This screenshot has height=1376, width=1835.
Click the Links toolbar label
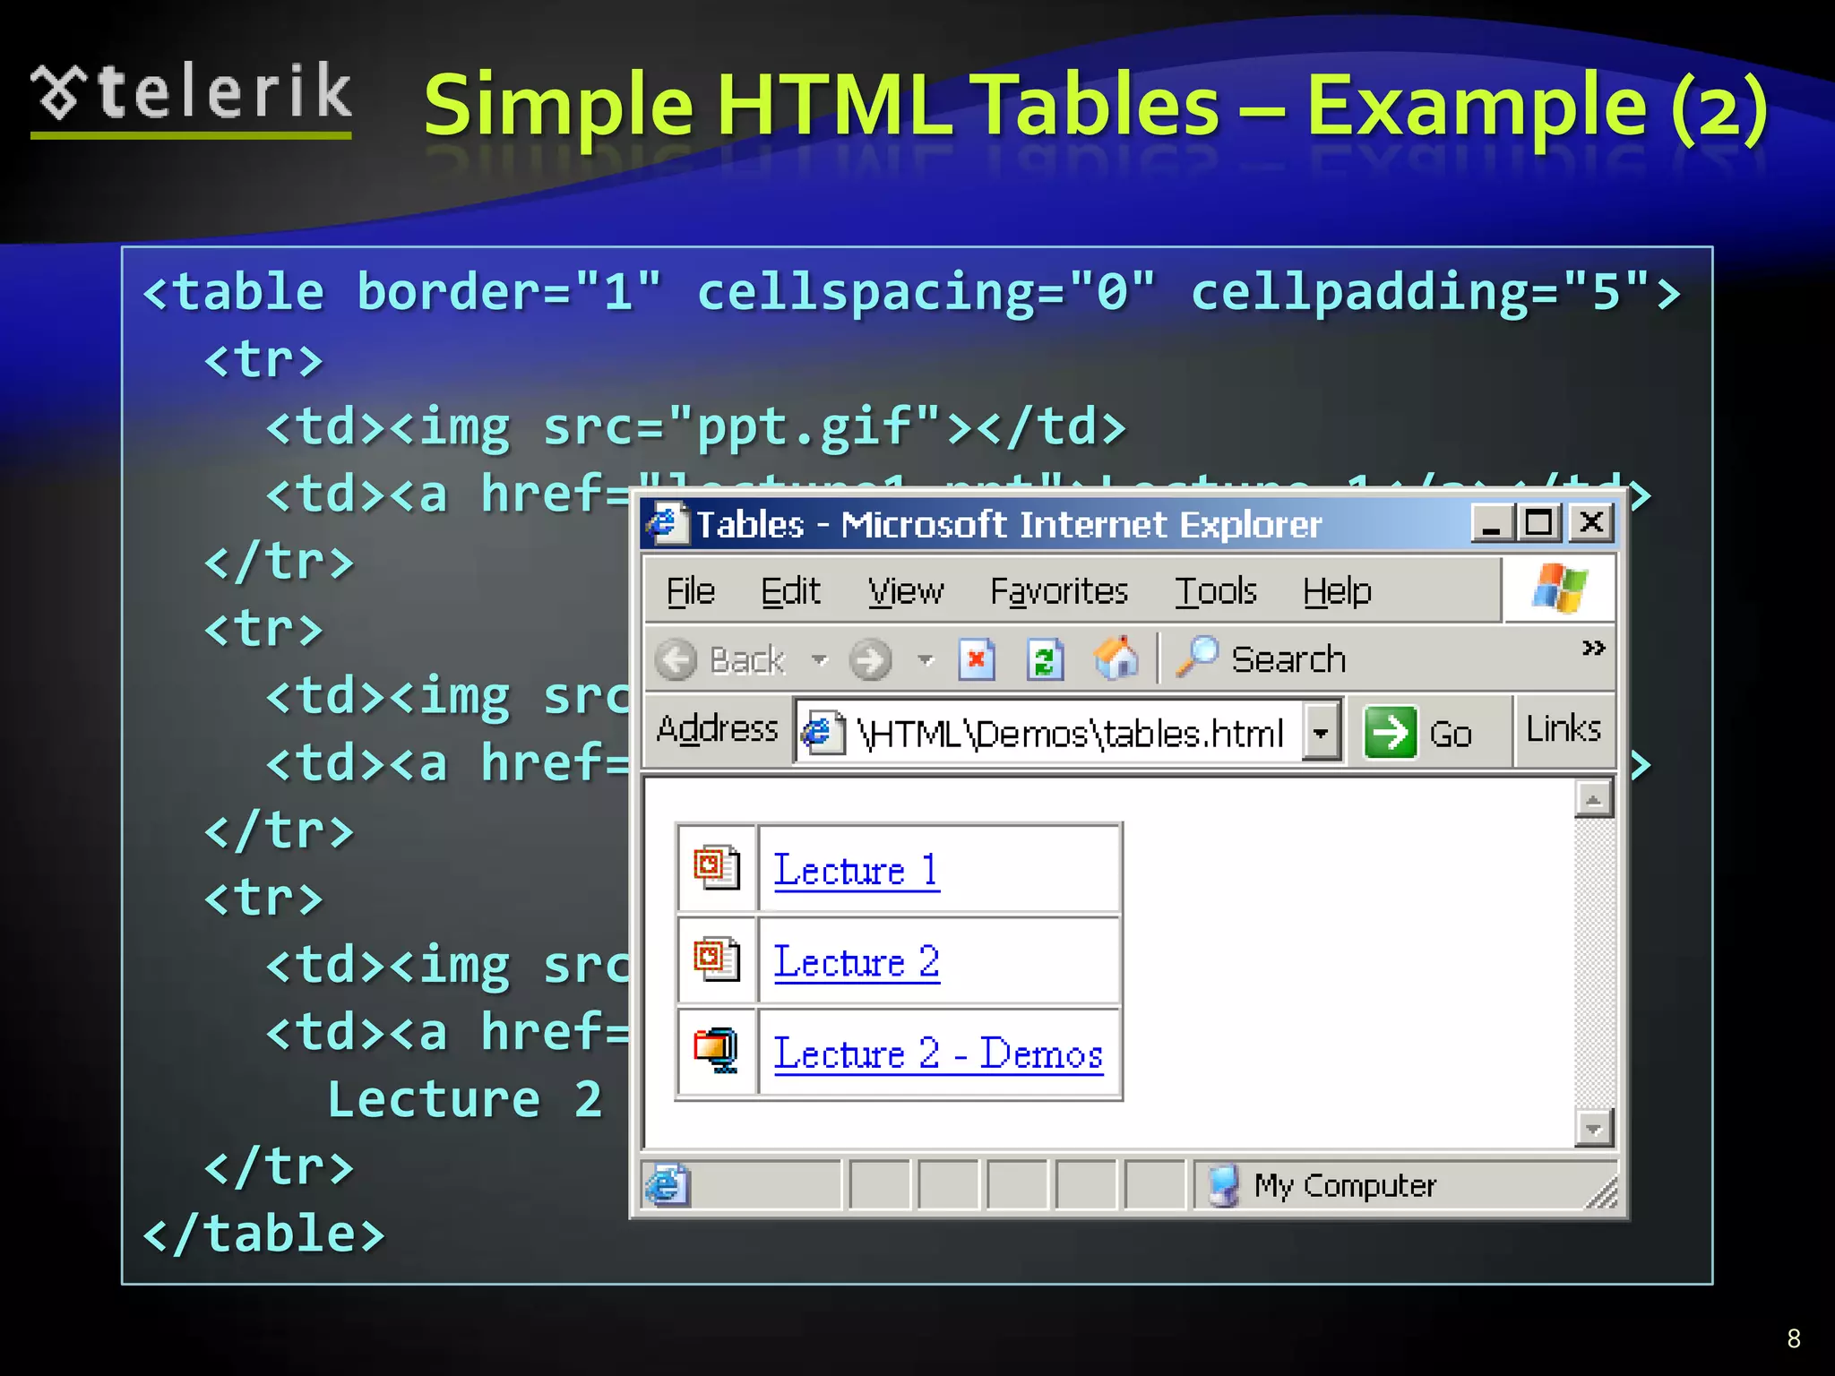[x=1563, y=729]
